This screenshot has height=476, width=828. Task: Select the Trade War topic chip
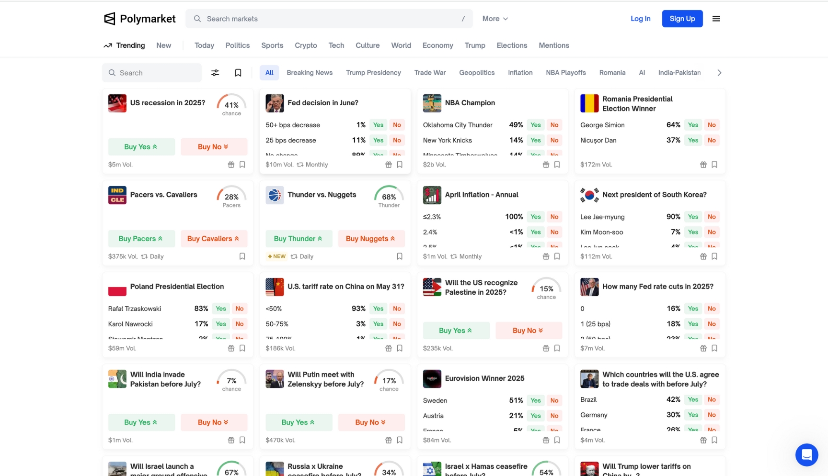pyautogui.click(x=430, y=73)
